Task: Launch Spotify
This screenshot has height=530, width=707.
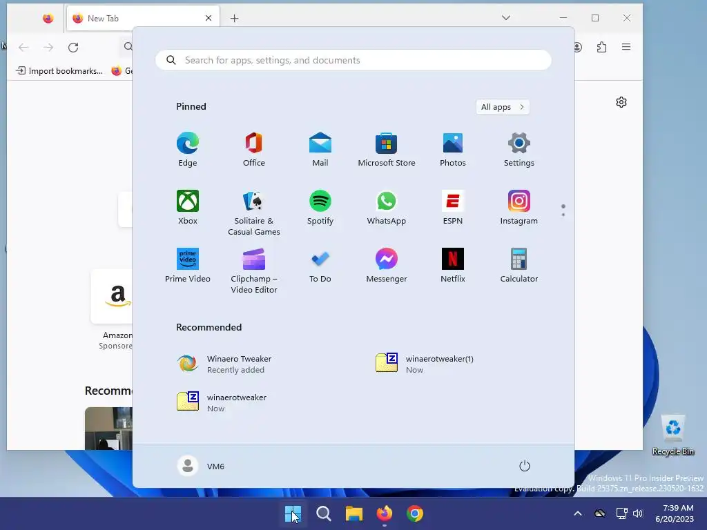Action: tap(320, 207)
